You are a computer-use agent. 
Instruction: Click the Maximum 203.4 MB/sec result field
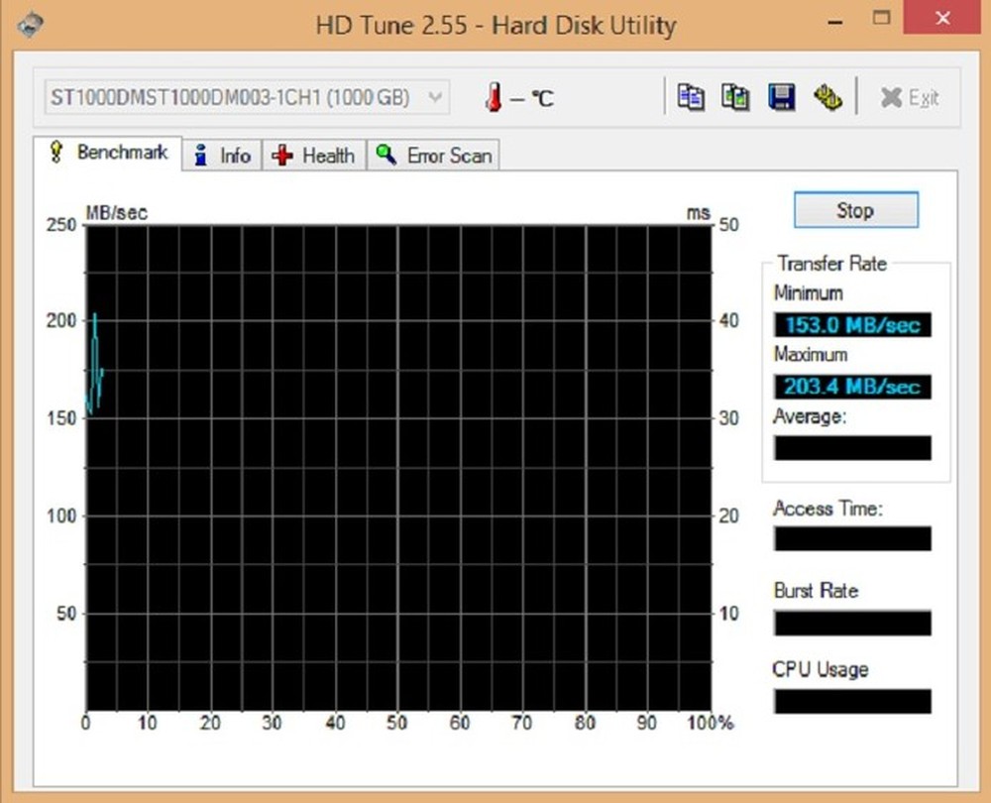click(x=852, y=387)
